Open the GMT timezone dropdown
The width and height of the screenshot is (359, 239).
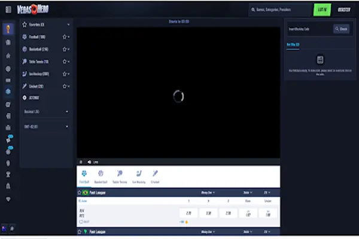pos(46,127)
